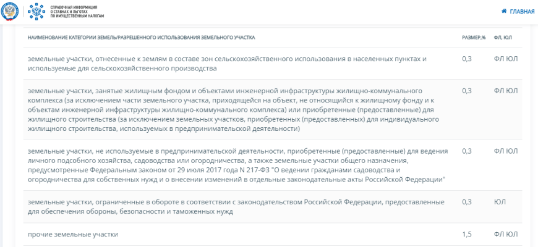The image size is (538, 247).
Task: Click the НАИМЕНОВАНИЕ КАТЕГОРИИ ЗЕМЕЛЬ column header
Action: point(142,38)
